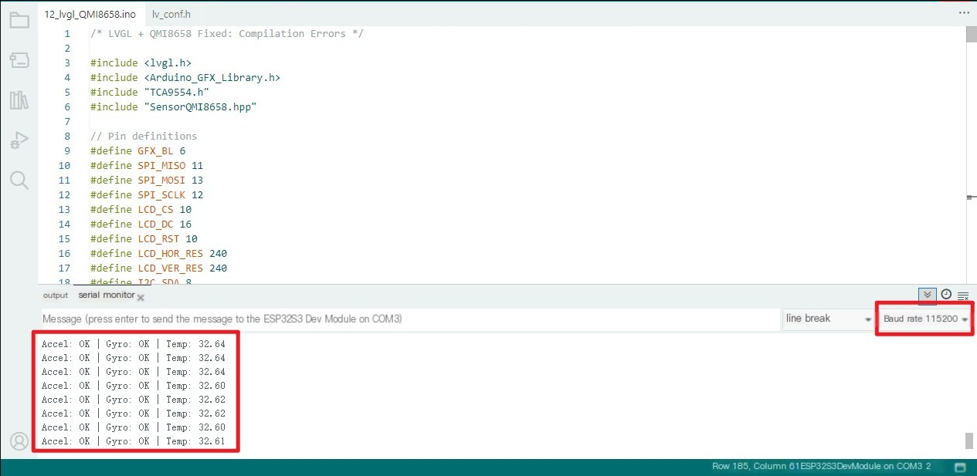Switch to the output tab
977x476 pixels.
click(x=56, y=295)
